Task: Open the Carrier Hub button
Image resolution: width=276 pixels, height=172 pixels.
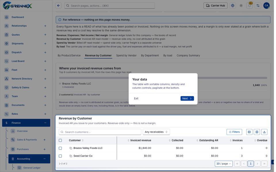Action: pyautogui.click(x=215, y=6)
